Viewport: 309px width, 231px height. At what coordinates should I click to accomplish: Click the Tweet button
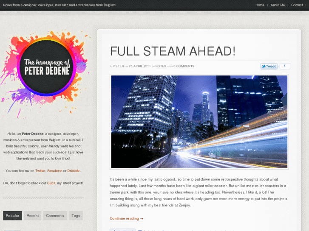(269, 66)
